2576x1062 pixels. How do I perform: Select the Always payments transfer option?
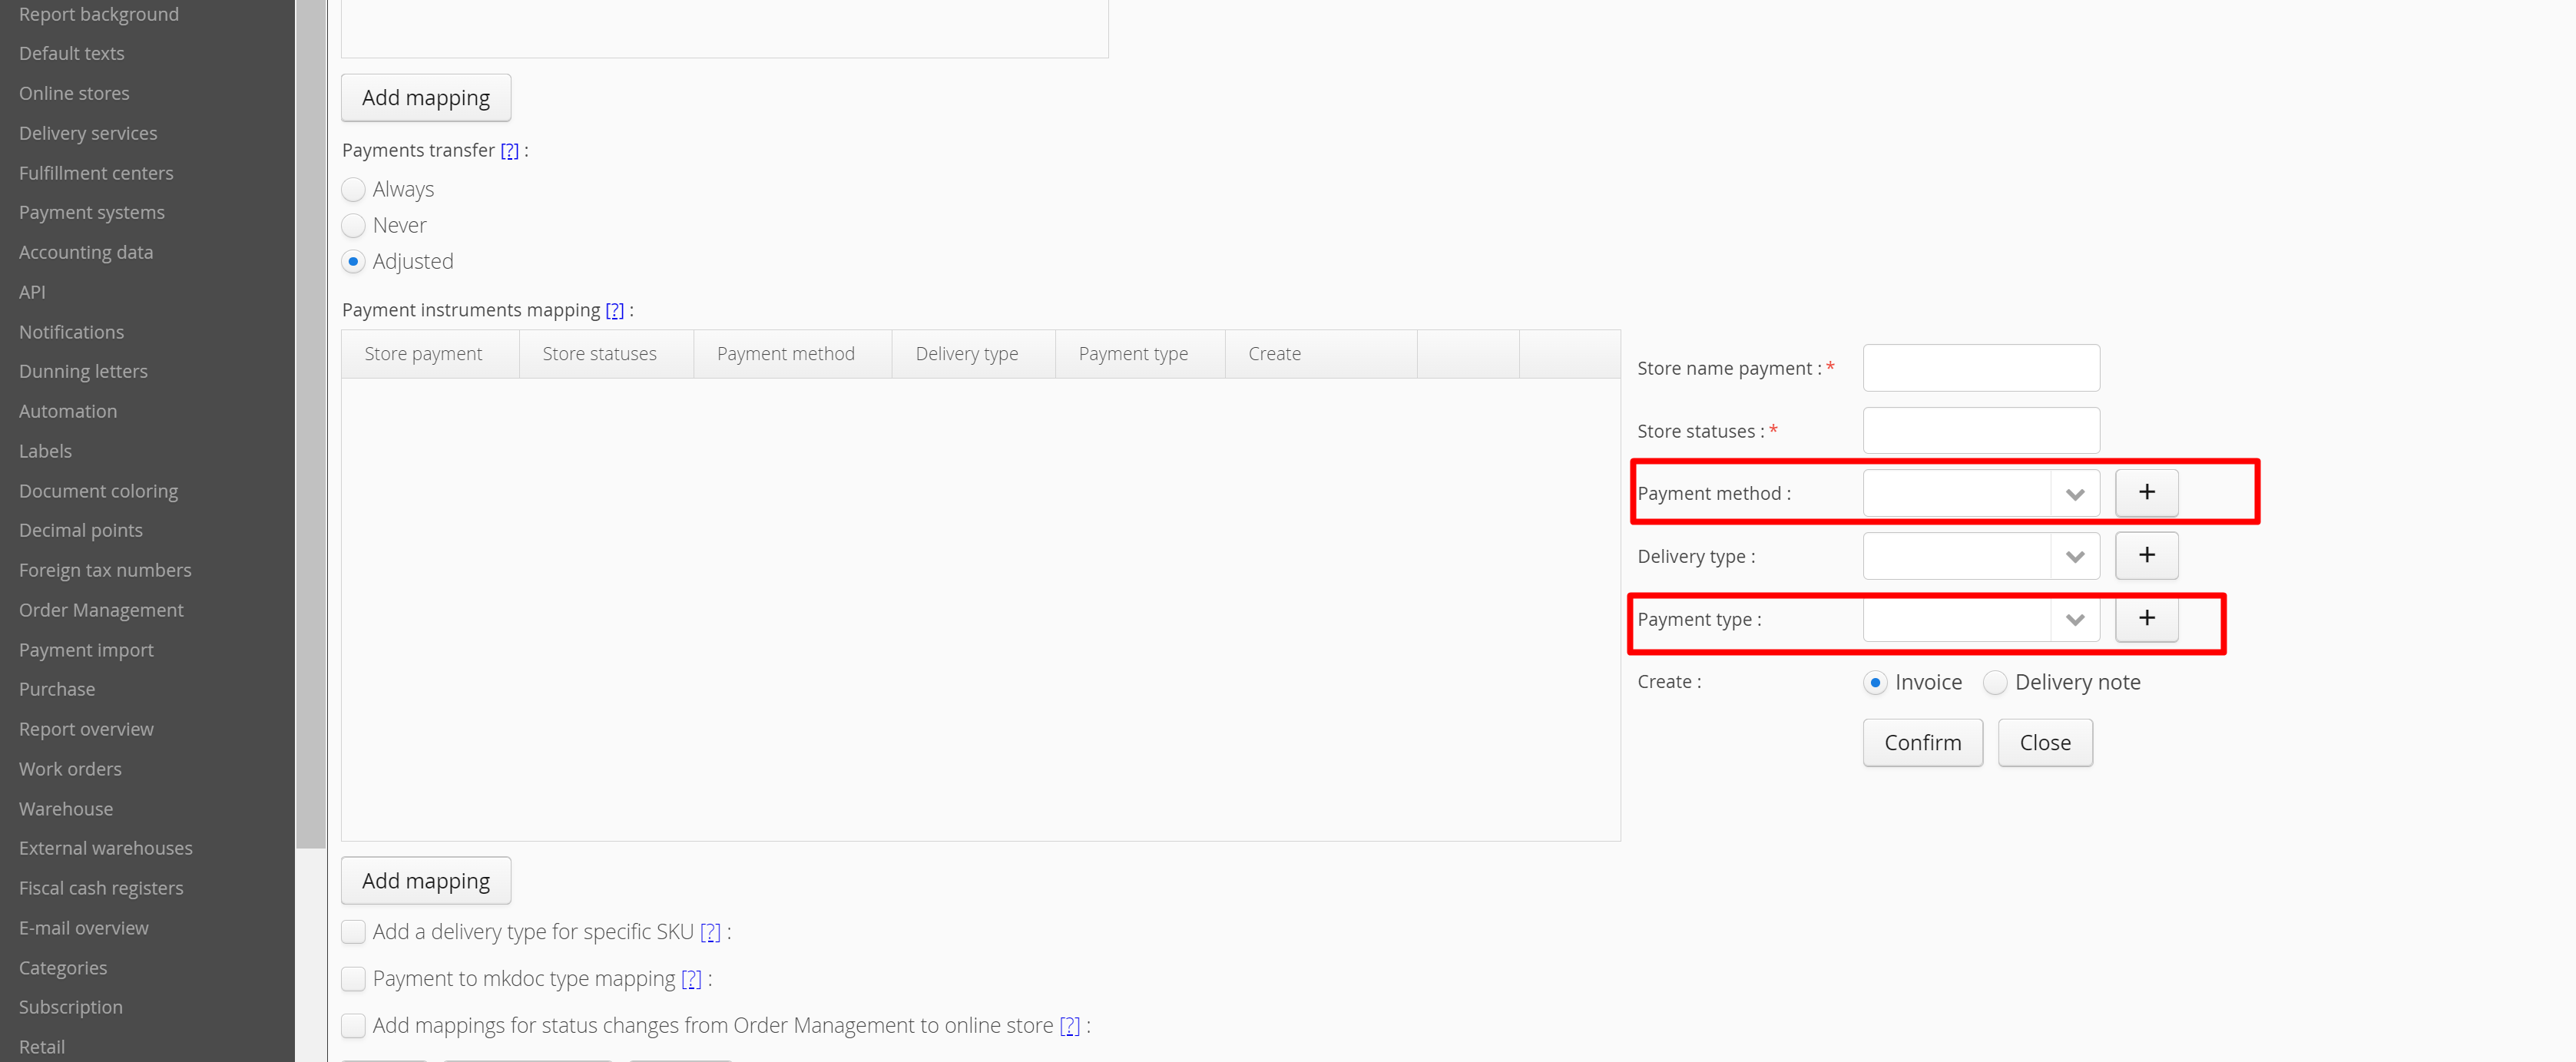(x=353, y=189)
